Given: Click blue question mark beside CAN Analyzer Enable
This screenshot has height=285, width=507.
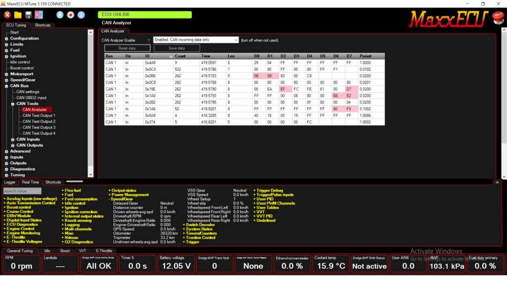Looking at the screenshot, I should point(149,40).
